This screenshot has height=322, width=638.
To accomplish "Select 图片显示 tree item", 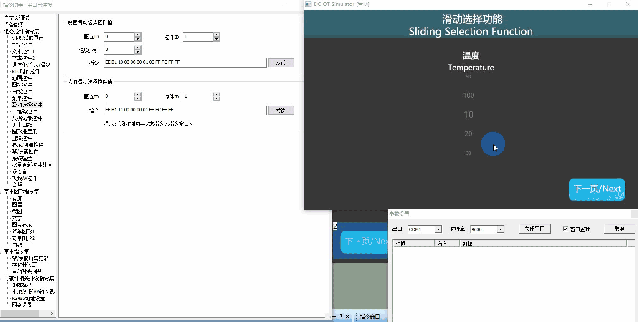I will coord(22,225).
